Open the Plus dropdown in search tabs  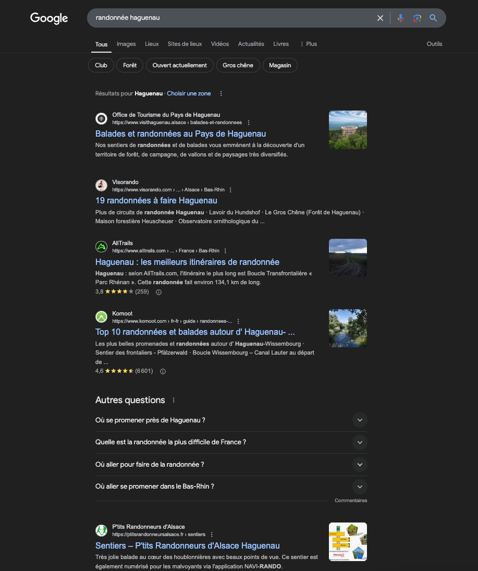point(309,44)
